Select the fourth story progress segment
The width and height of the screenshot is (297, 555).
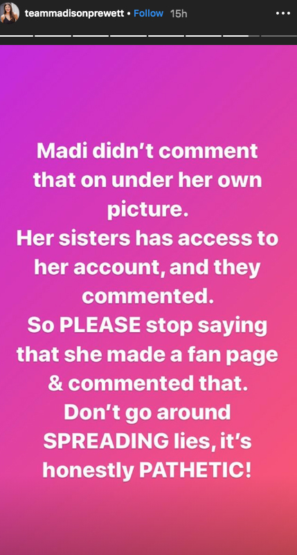coord(128,36)
